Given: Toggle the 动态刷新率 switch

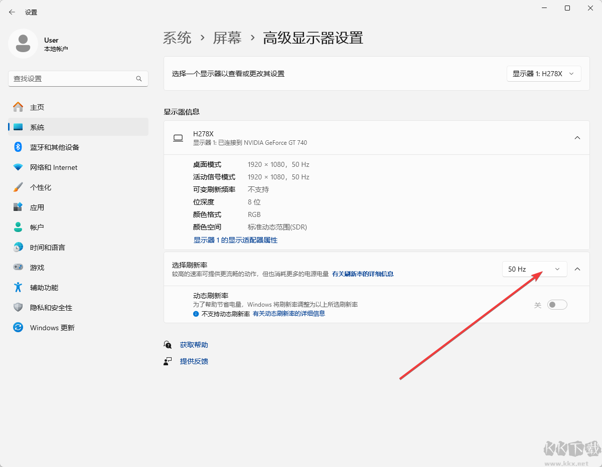Looking at the screenshot, I should [x=557, y=304].
